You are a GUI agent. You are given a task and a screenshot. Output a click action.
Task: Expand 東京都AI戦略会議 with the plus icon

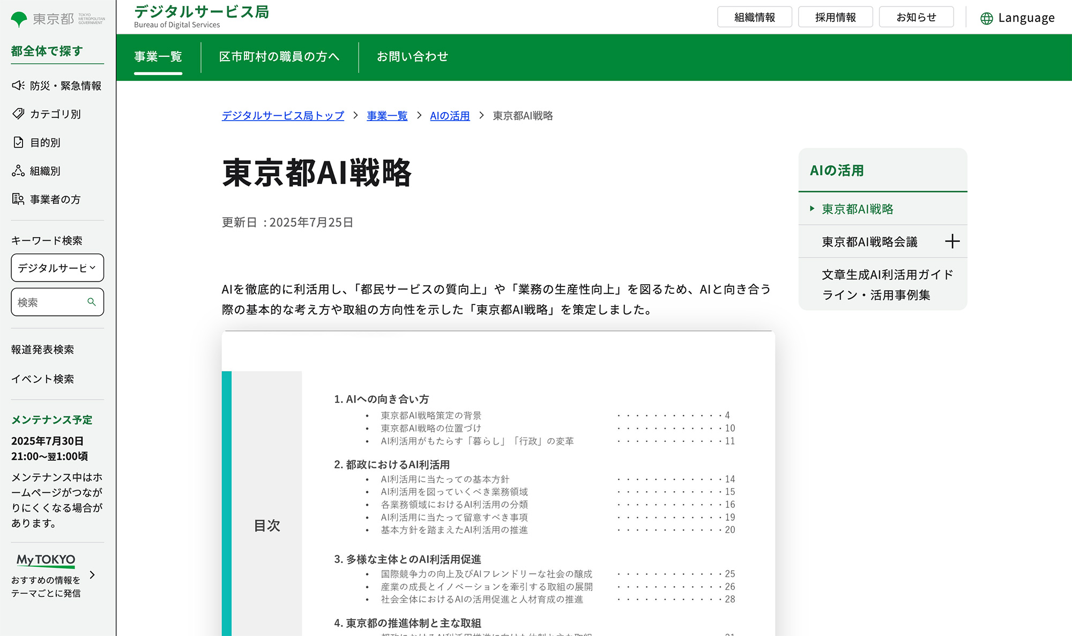point(952,241)
